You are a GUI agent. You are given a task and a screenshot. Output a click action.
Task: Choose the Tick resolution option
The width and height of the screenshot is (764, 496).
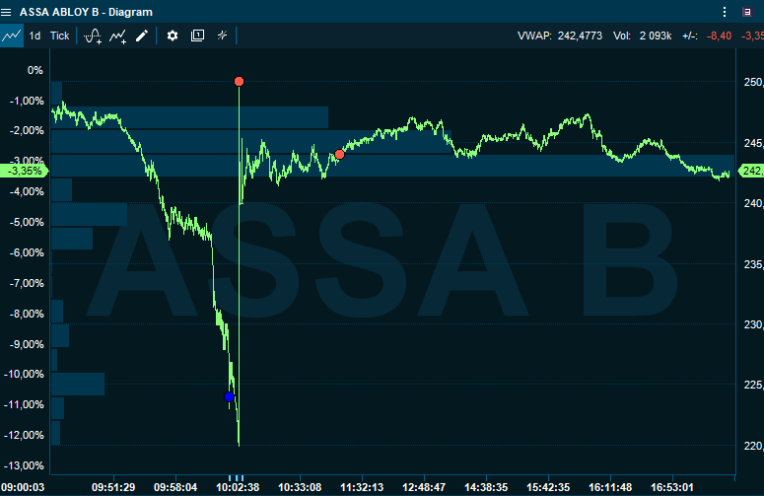[x=60, y=35]
